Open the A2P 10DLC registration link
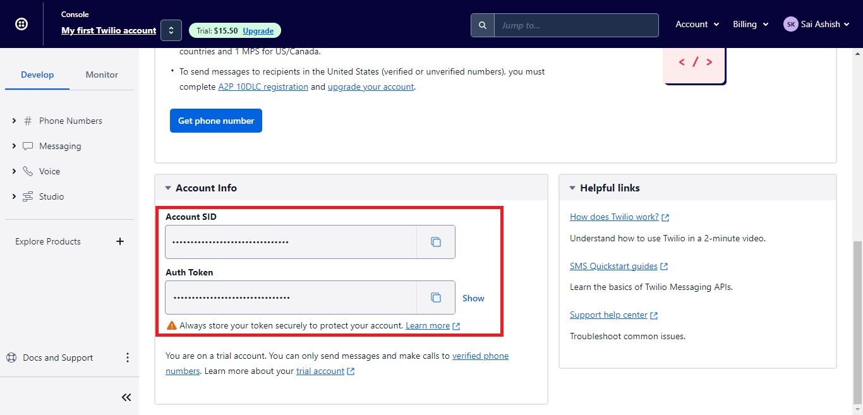863x415 pixels. (263, 87)
